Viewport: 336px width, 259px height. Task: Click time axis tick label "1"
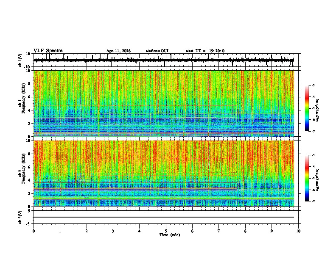(60, 231)
